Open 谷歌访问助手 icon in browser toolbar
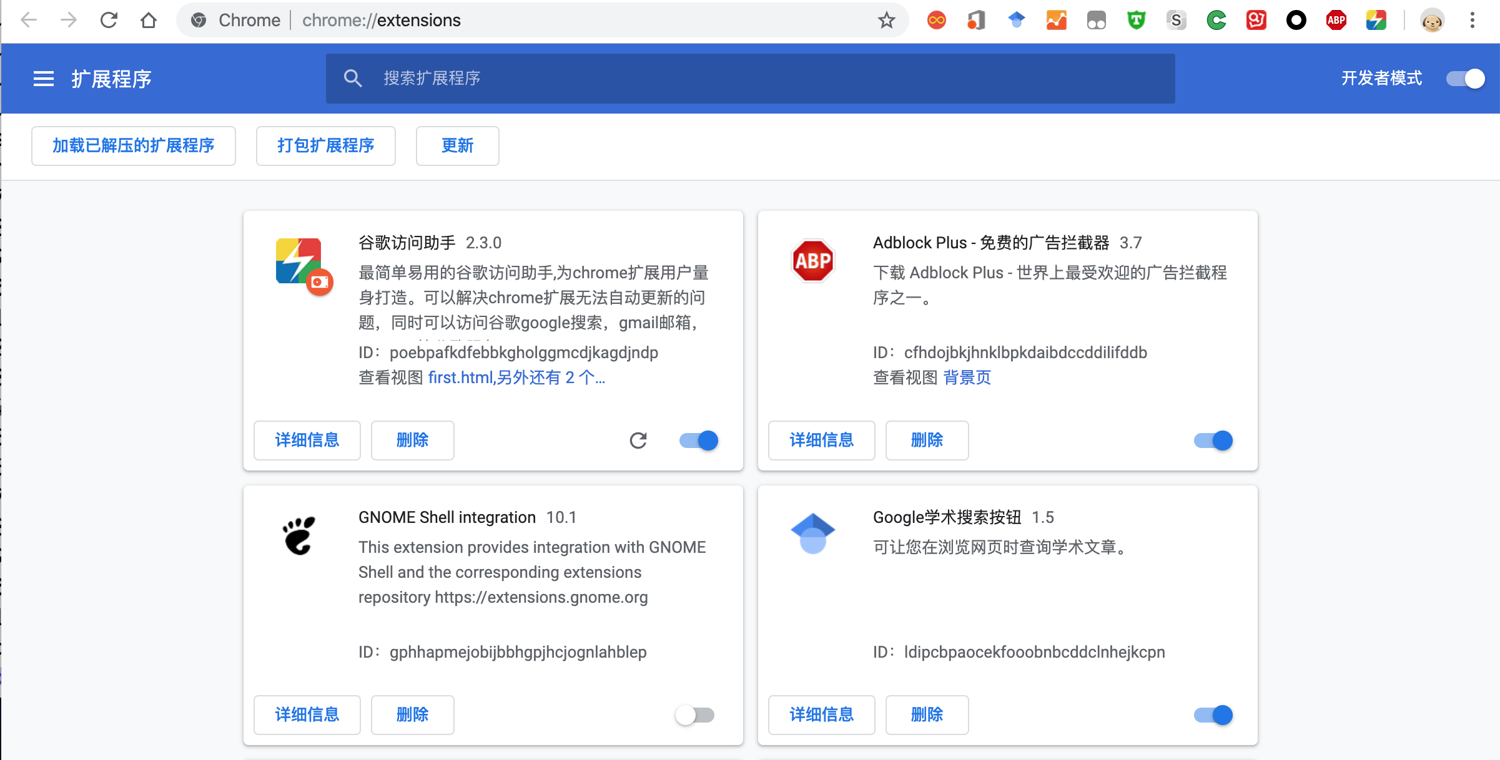The width and height of the screenshot is (1500, 760). coord(1376,21)
